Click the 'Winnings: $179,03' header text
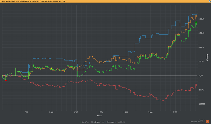 click(58, 1)
